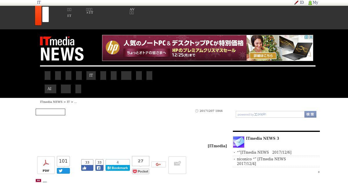Click the ITmedia NEWS 3 sidebar heading

262,139
